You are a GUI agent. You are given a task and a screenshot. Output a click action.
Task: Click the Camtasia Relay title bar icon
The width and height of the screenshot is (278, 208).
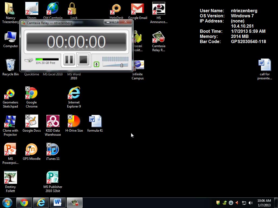pyautogui.click(x=23, y=23)
